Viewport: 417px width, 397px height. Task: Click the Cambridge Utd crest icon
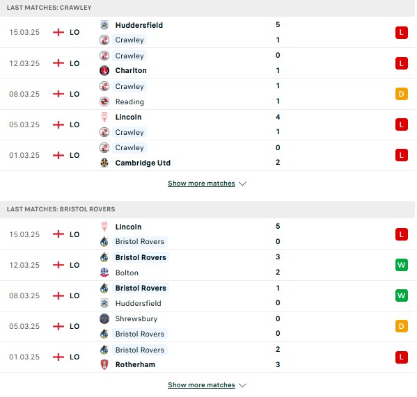pos(104,163)
